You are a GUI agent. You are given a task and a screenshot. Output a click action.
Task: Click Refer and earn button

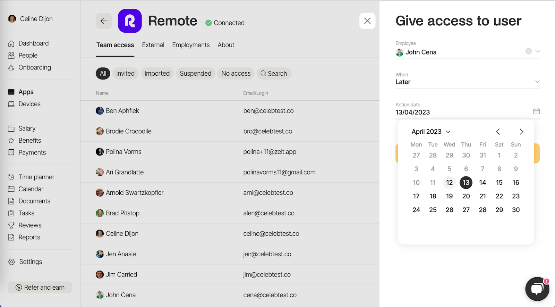click(40, 288)
